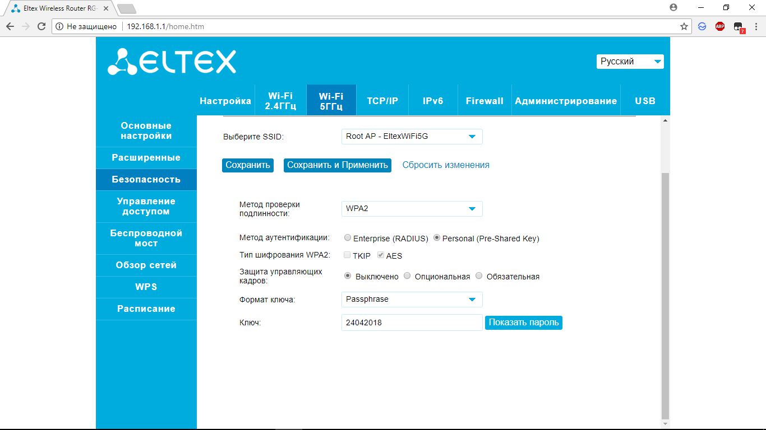
Task: Click the browser forward arrow
Action: 26,26
